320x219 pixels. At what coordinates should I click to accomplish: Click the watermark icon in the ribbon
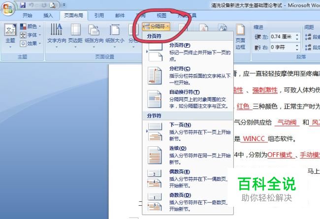click(203, 28)
